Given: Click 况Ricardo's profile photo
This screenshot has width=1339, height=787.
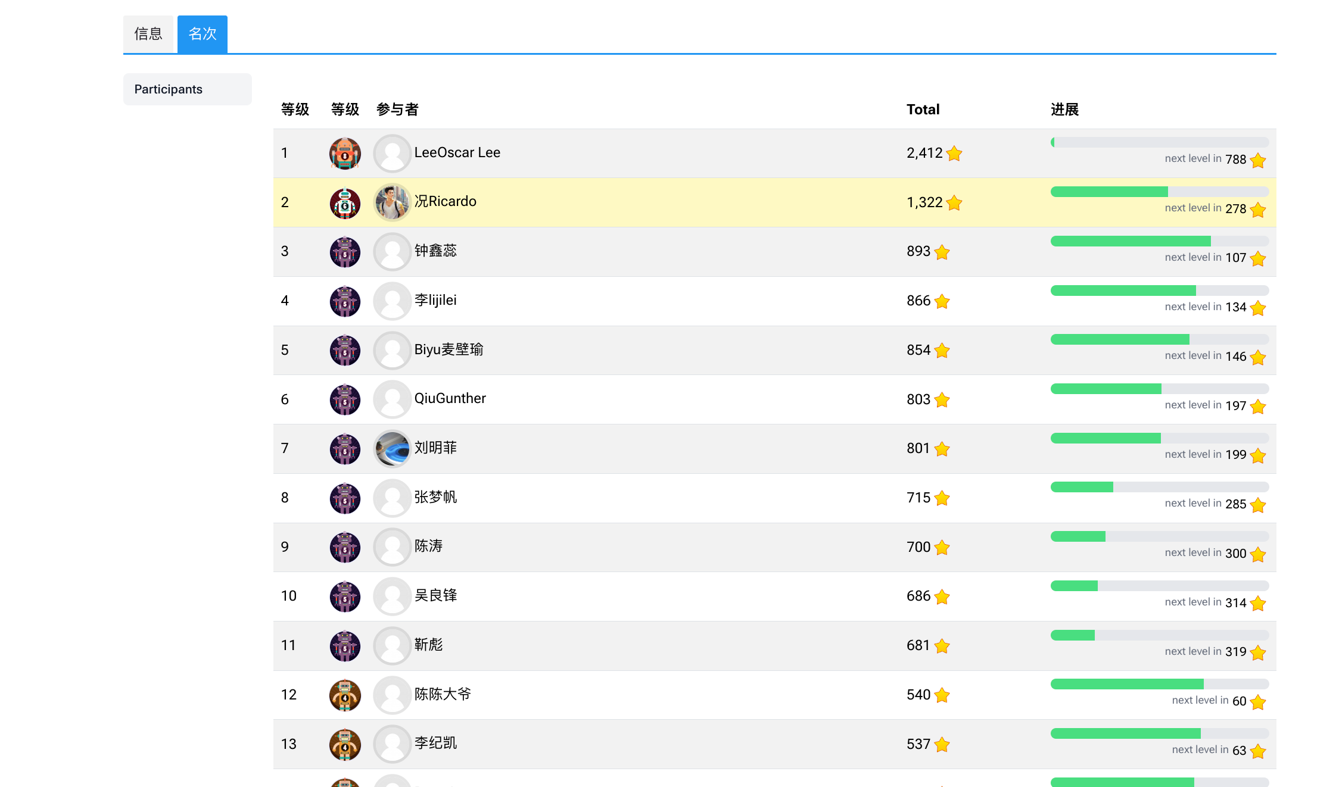Looking at the screenshot, I should point(392,202).
